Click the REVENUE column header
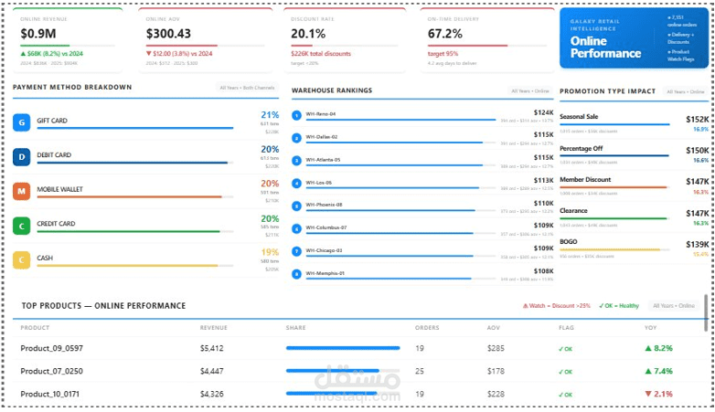This screenshot has width=715, height=412. point(213,328)
